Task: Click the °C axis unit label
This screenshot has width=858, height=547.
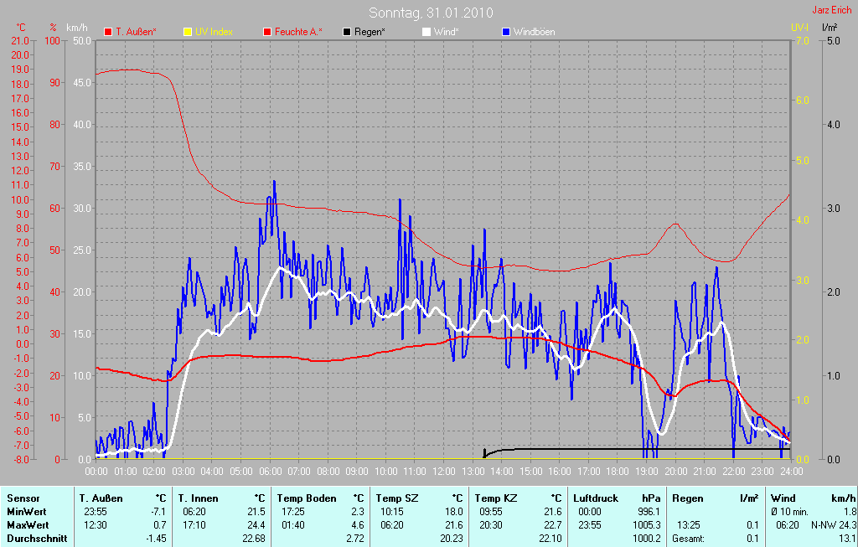Action: click(21, 28)
